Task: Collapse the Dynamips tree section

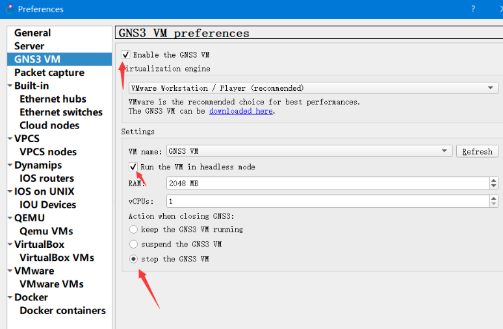Action: [x=10, y=165]
